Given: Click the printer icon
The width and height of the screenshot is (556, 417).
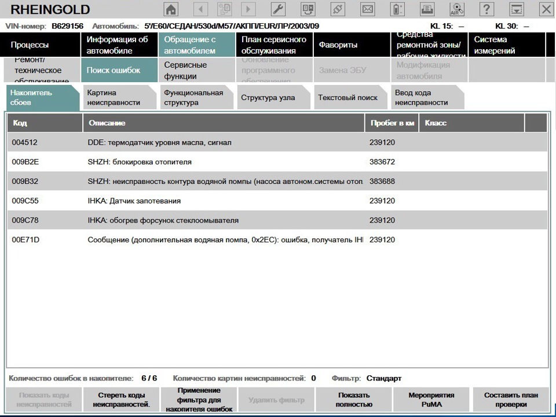Looking at the screenshot, I should point(427,9).
